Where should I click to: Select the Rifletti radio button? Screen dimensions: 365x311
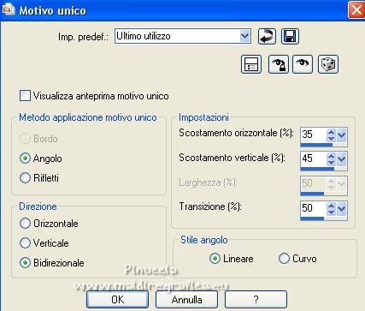pyautogui.click(x=25, y=177)
